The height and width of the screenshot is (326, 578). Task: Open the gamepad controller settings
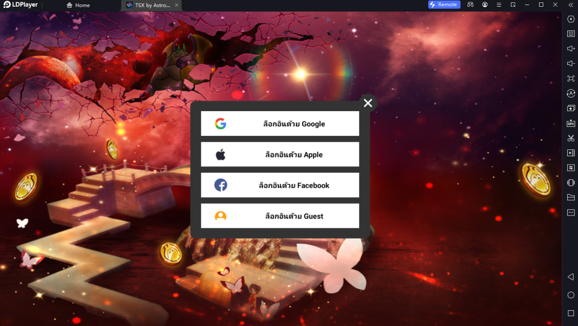tap(470, 5)
